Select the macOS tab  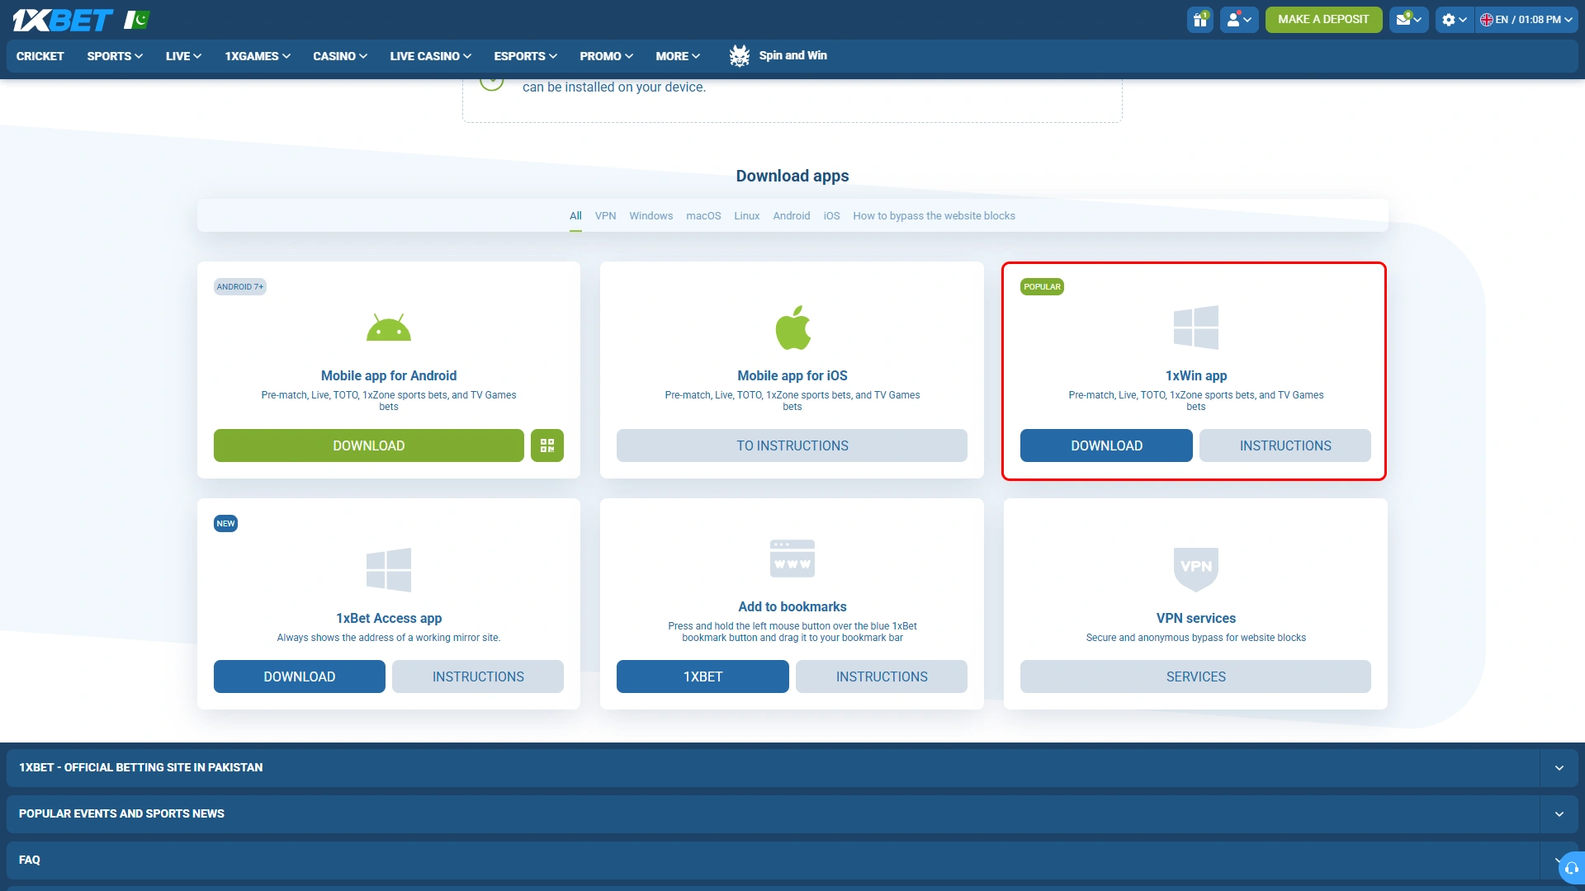(x=703, y=216)
